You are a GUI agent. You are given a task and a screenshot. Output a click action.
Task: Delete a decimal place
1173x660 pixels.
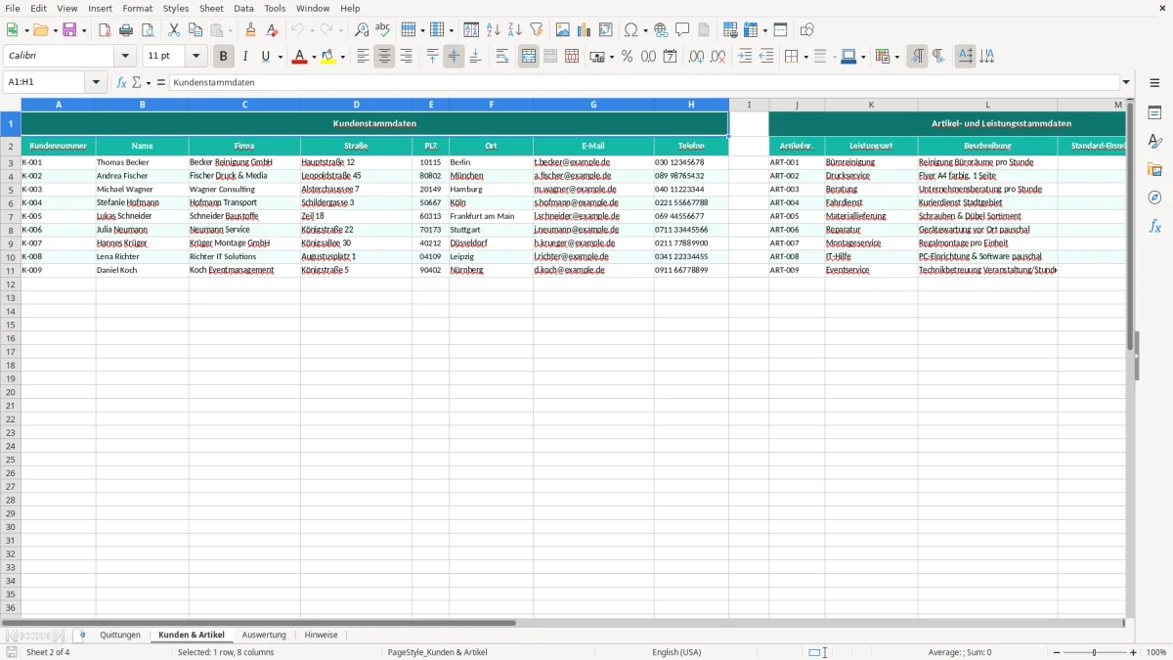[x=717, y=57]
